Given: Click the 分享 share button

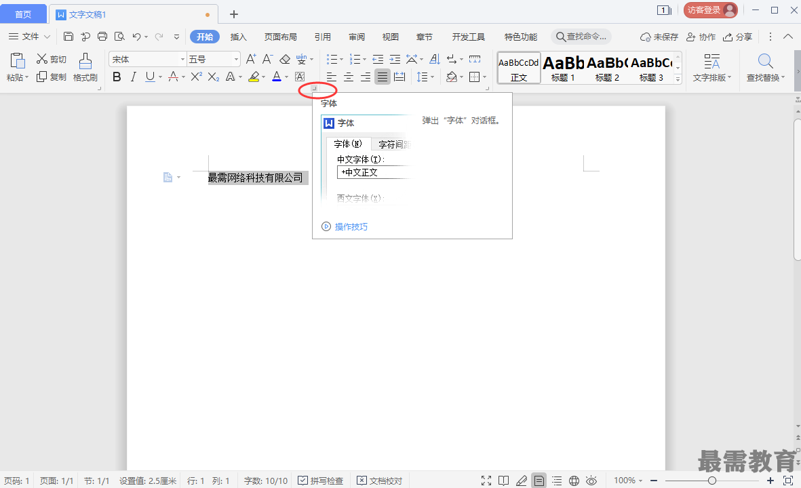Looking at the screenshot, I should pyautogui.click(x=738, y=37).
